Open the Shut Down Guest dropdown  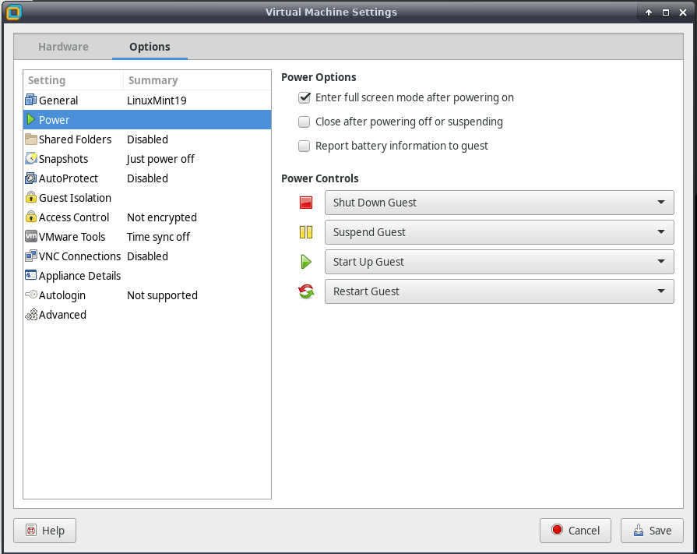coord(498,203)
